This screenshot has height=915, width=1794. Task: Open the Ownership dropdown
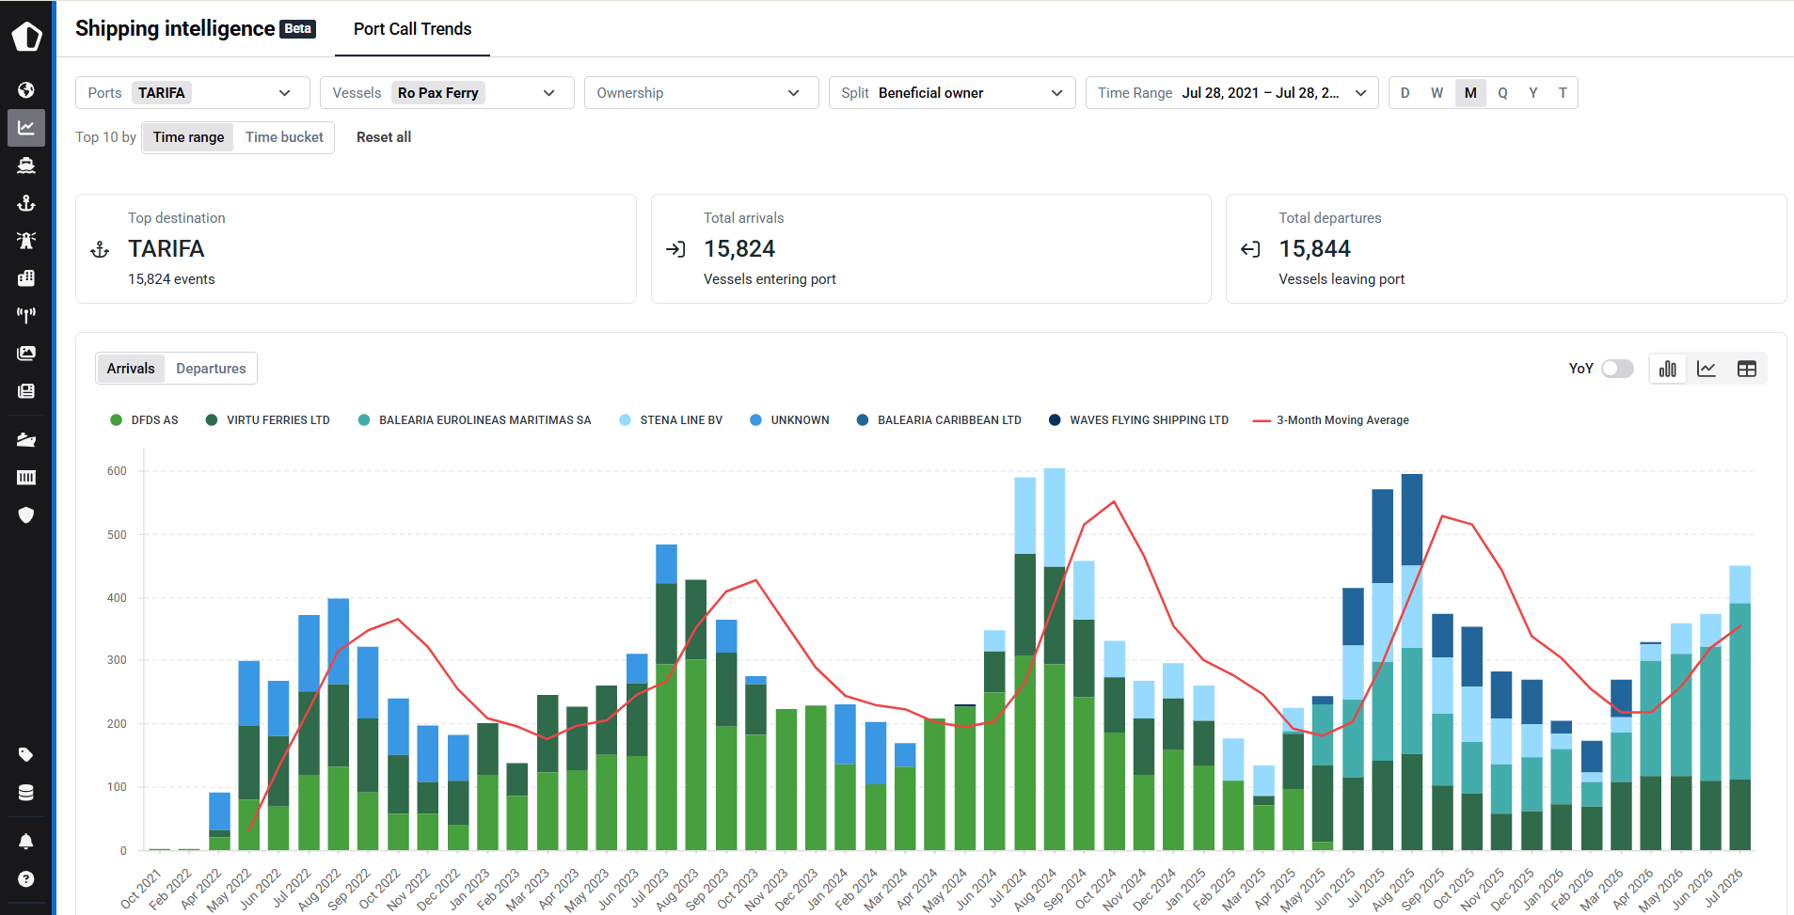[702, 93]
